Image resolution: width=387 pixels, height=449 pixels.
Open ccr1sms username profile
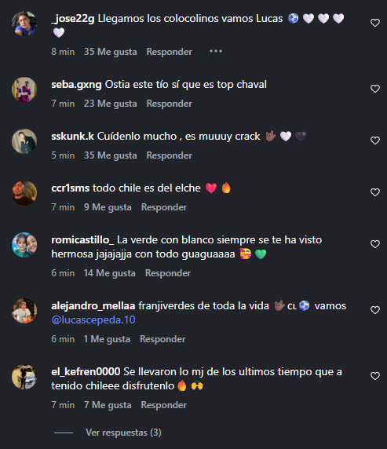tap(70, 188)
